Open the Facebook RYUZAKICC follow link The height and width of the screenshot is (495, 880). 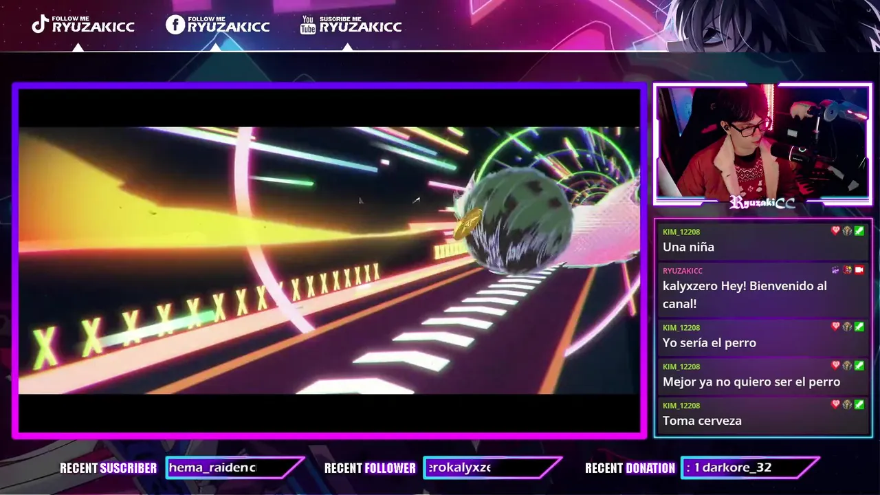218,25
